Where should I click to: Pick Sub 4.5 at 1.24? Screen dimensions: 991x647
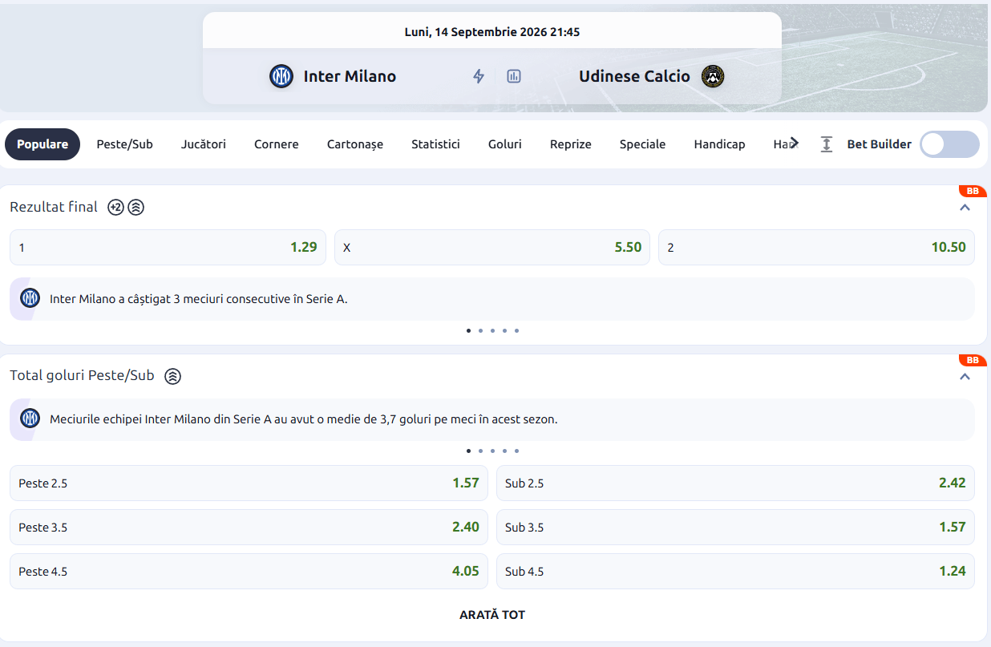coord(735,572)
